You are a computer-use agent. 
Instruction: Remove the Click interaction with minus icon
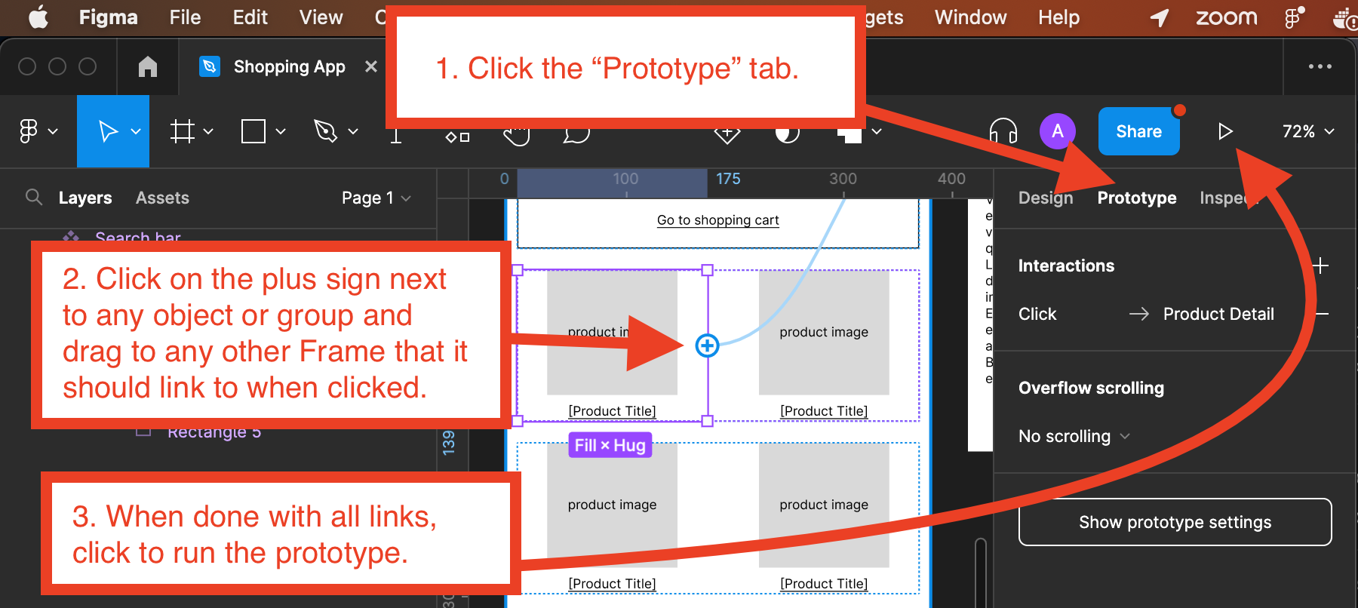click(x=1322, y=314)
